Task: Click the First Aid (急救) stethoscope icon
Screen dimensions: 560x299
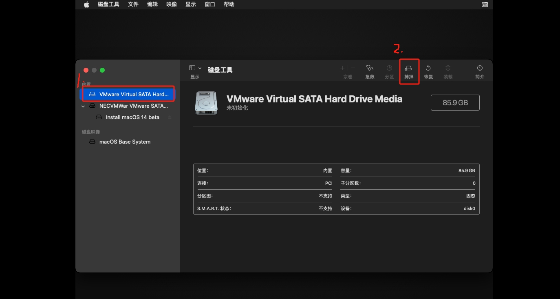Action: pyautogui.click(x=370, y=68)
